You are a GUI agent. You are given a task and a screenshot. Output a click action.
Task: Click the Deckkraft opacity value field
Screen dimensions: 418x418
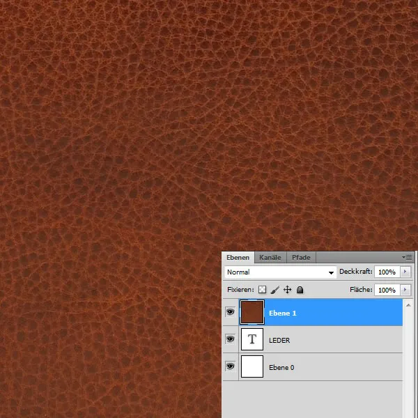point(387,272)
